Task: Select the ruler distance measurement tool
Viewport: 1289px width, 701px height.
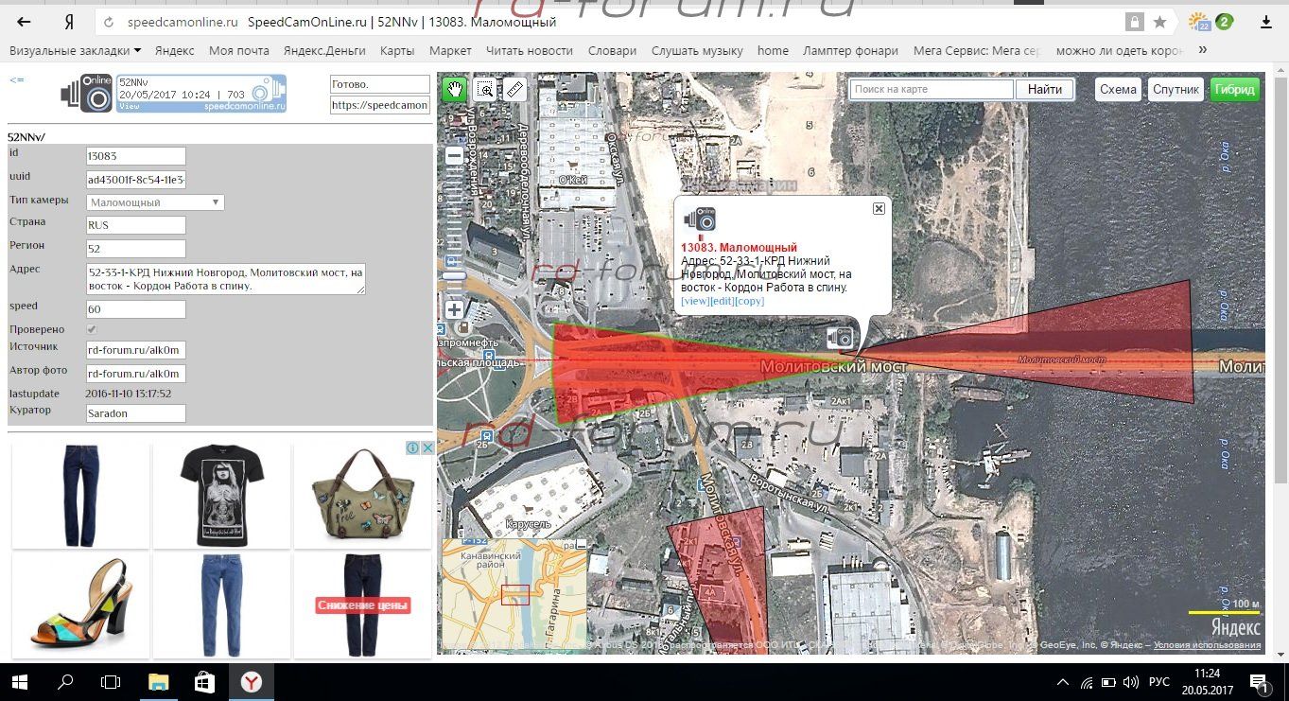Action: click(514, 90)
